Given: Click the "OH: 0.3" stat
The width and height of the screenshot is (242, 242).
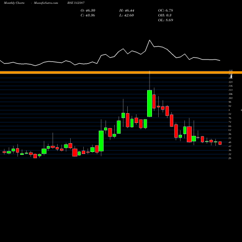Looking at the screenshot, I should click(x=165, y=15).
